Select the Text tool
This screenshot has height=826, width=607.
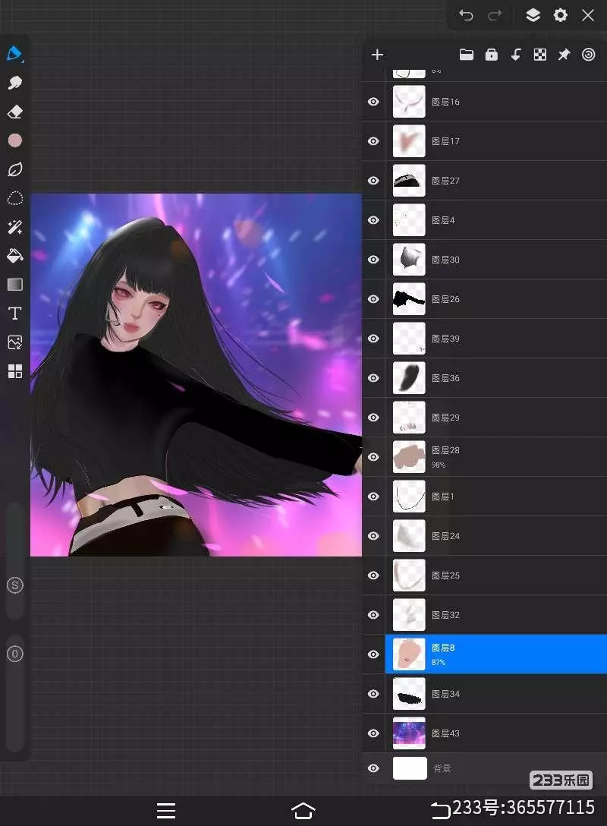14,314
